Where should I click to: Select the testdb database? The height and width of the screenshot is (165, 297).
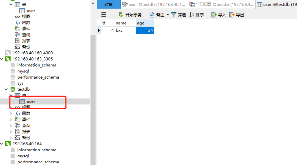tap(23, 89)
